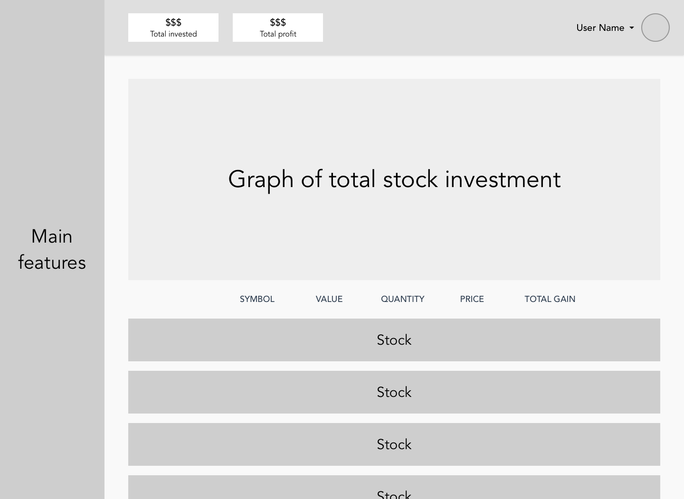Open the User Name dropdown caret
The image size is (684, 499).
click(632, 28)
